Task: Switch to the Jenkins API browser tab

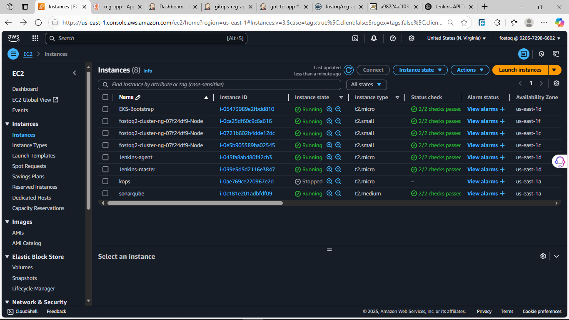Action: pos(449,7)
